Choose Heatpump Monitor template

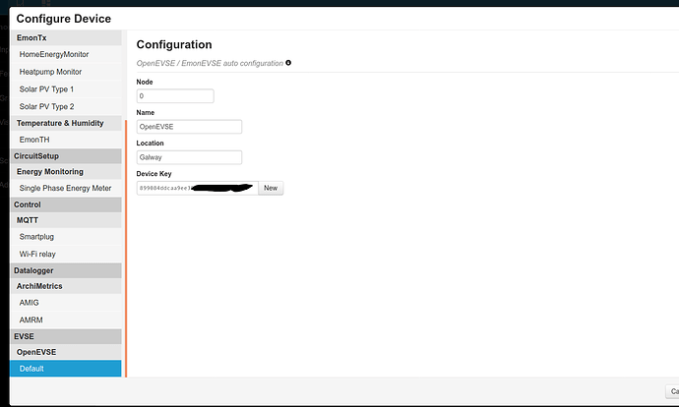coord(66,72)
